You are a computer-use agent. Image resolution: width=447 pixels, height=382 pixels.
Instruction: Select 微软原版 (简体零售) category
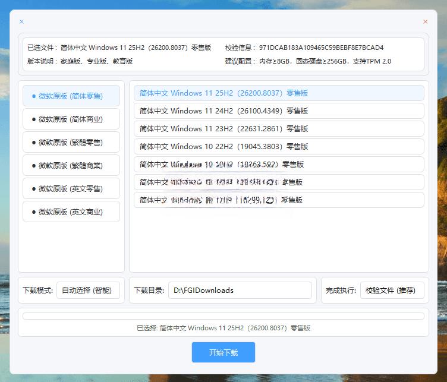(x=71, y=96)
